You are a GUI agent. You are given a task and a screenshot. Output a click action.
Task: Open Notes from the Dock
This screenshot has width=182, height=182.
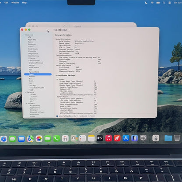point(91,138)
